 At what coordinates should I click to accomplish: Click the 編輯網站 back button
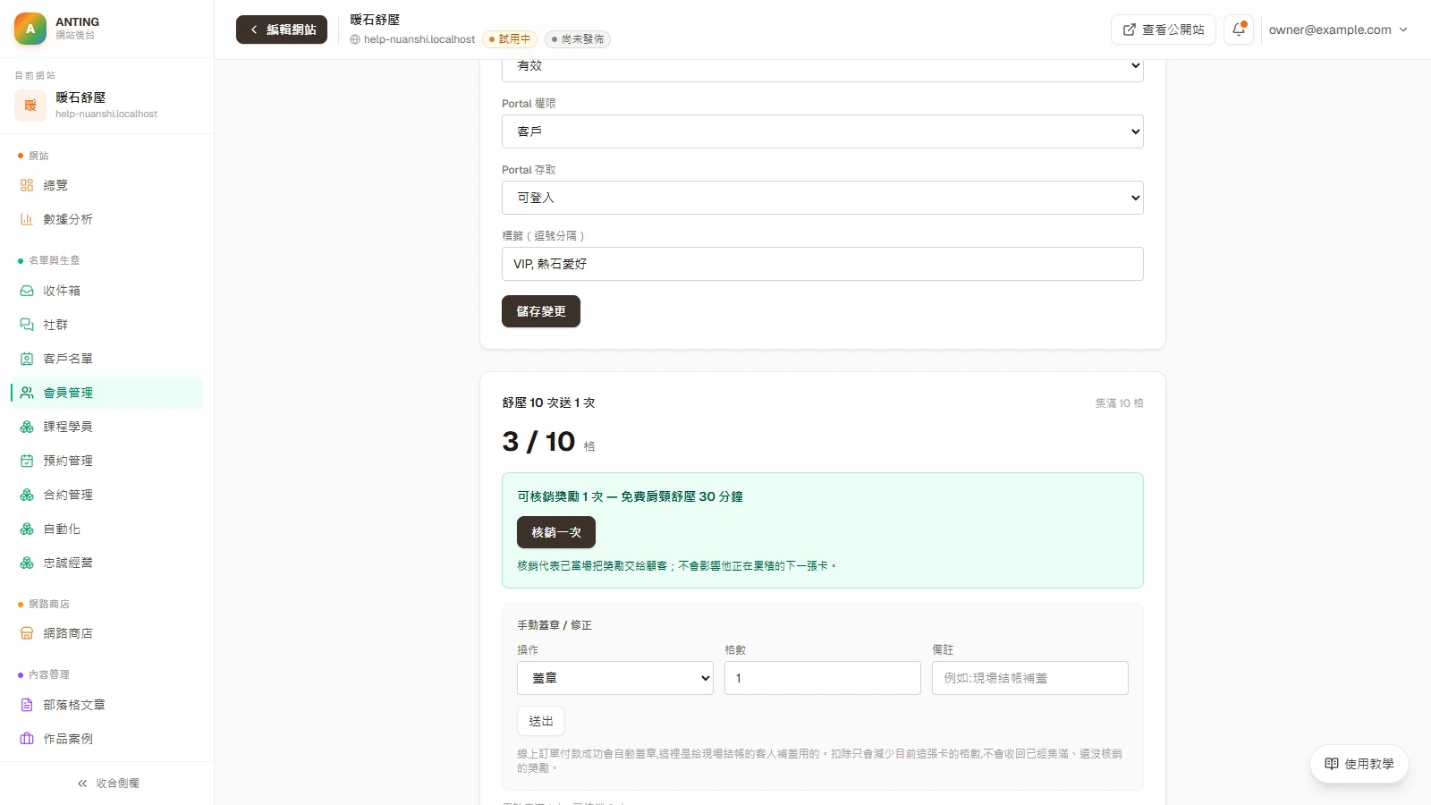pos(282,30)
